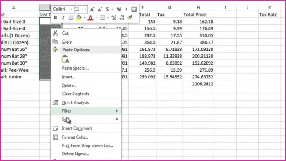Open the Fill Color dropdown arrow

(x=85, y=17)
